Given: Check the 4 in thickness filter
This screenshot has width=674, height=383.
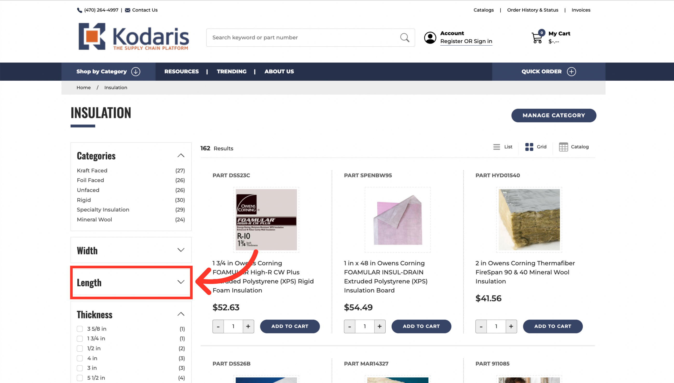Looking at the screenshot, I should coord(80,358).
